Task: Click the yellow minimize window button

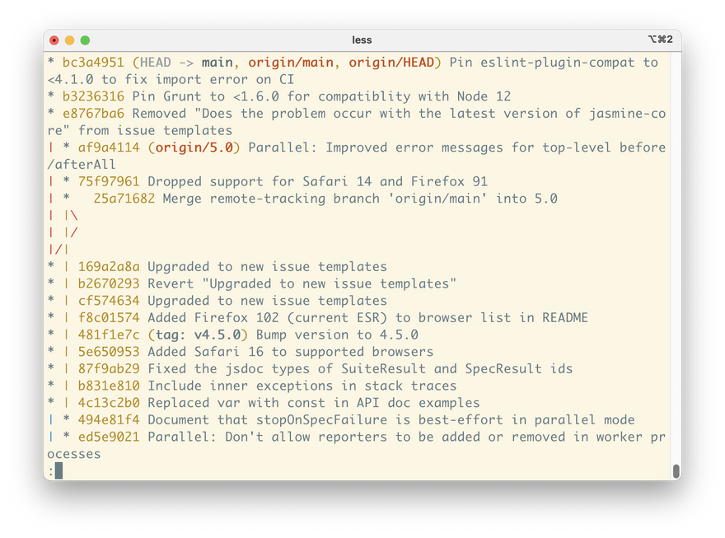Action: click(70, 40)
